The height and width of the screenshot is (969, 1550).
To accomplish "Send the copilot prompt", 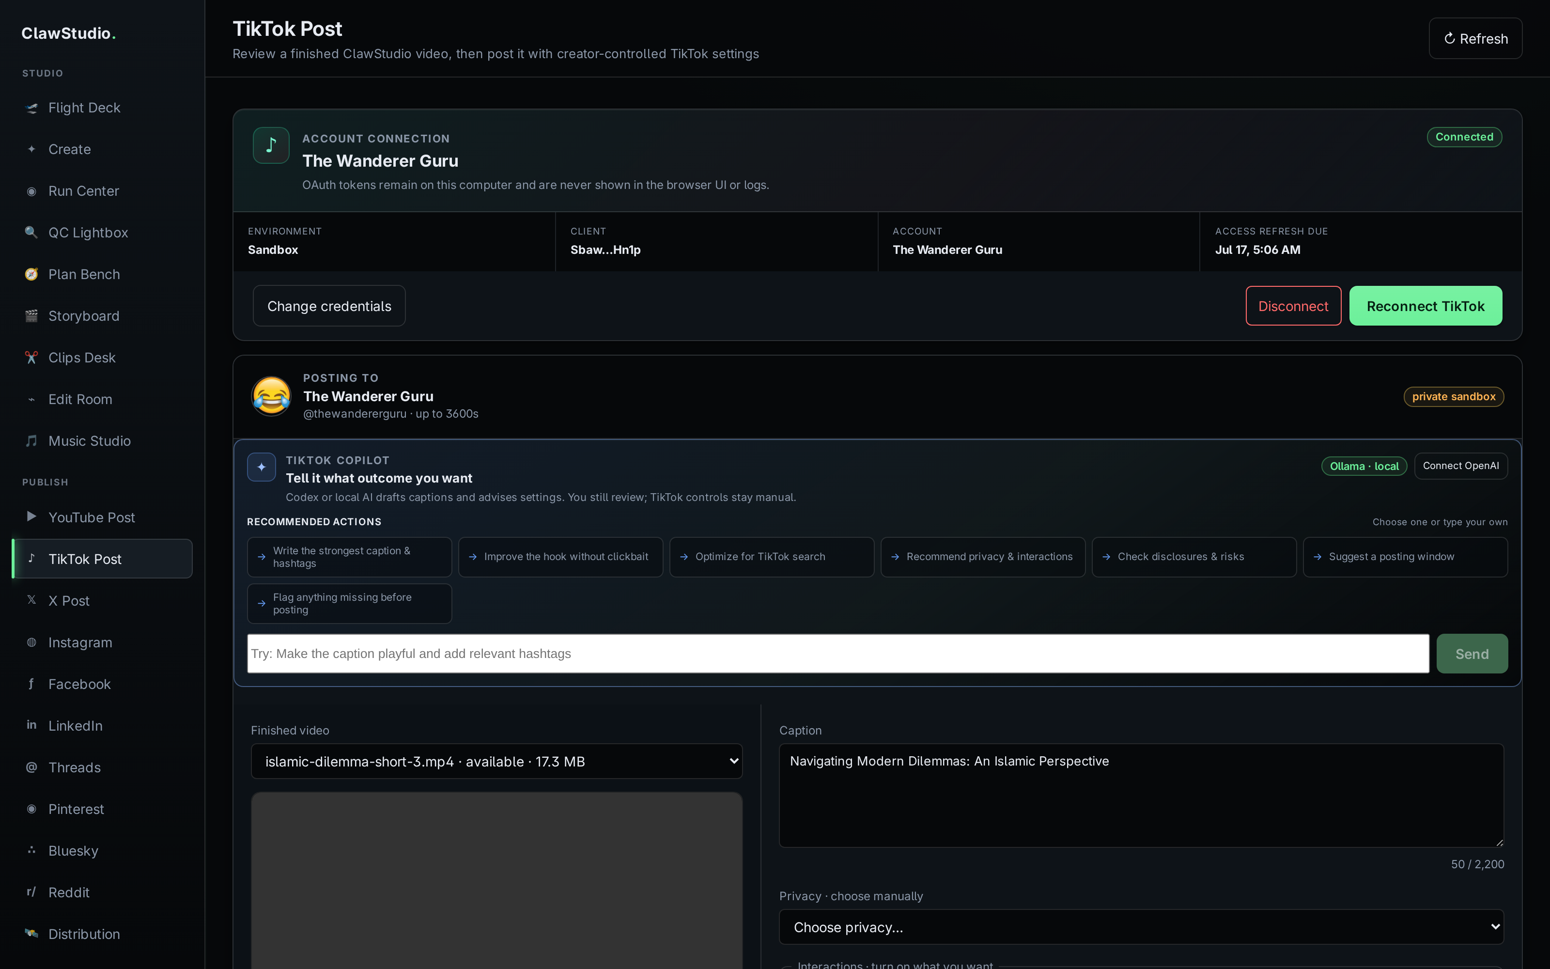I will [1472, 654].
